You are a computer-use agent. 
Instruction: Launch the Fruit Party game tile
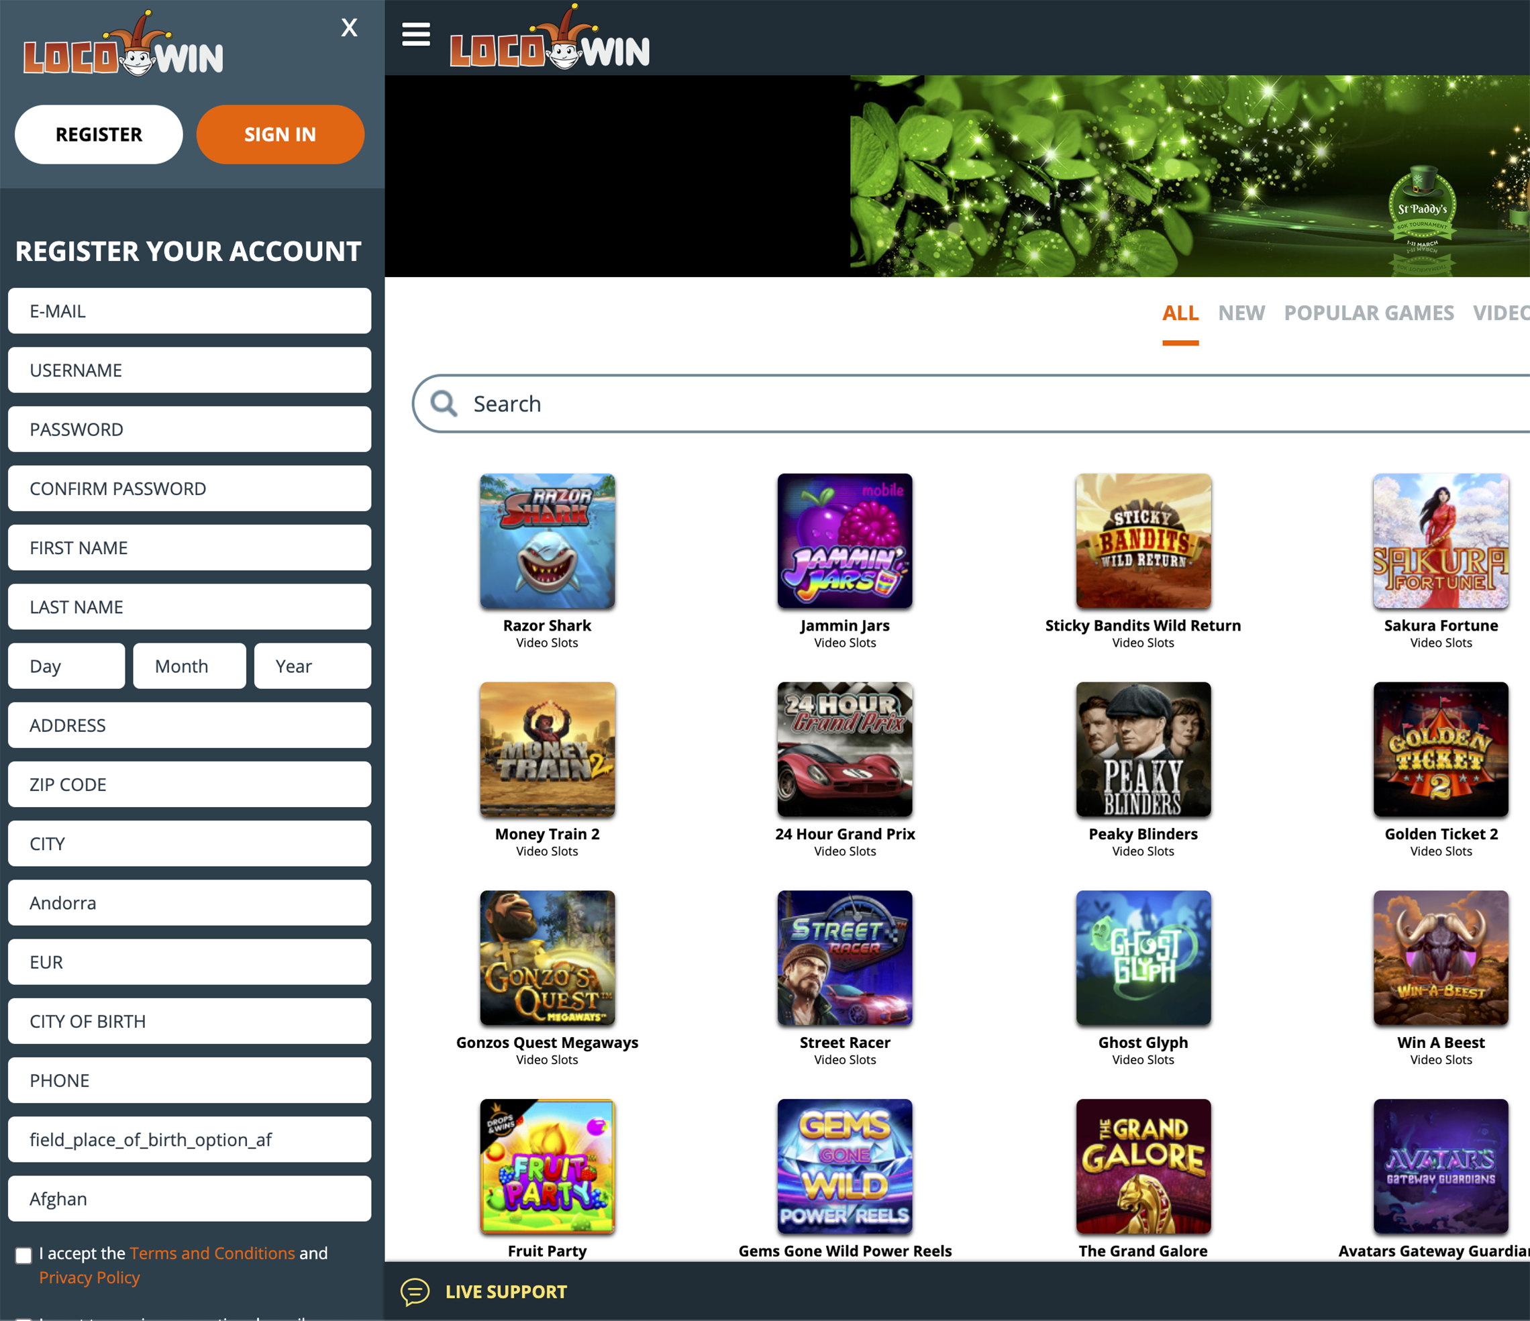(x=547, y=1167)
